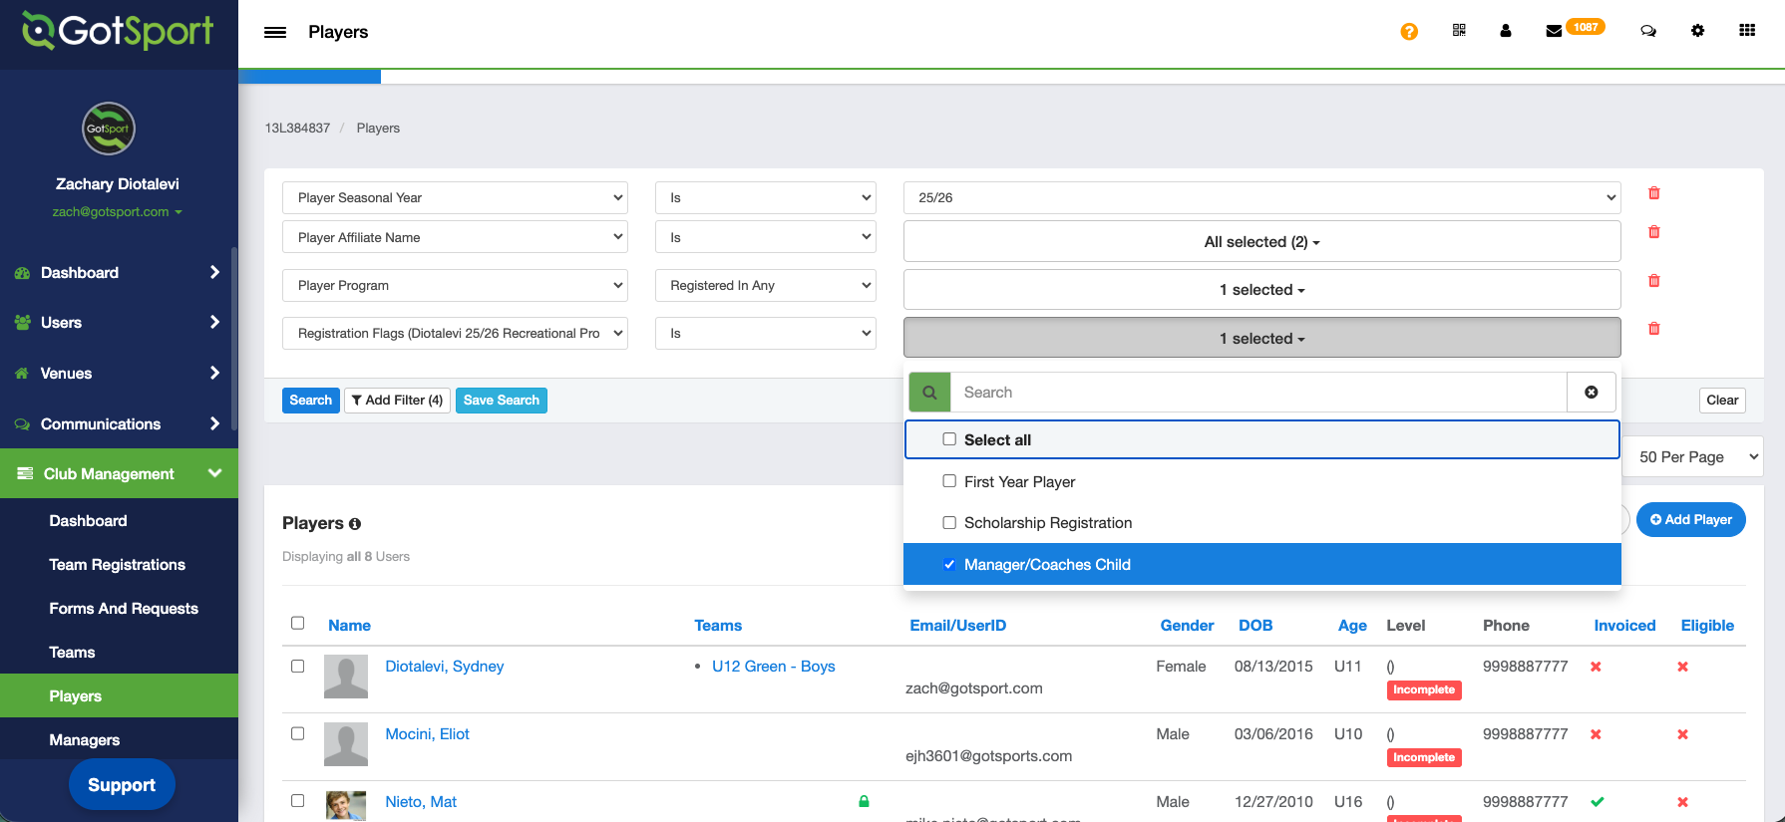The image size is (1785, 822).
Task: Go to Managers in the sidebar
Action: point(85,740)
